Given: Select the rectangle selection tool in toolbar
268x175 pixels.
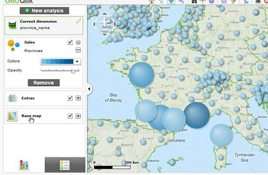Looking at the screenshot, I should pyautogui.click(x=224, y=2).
